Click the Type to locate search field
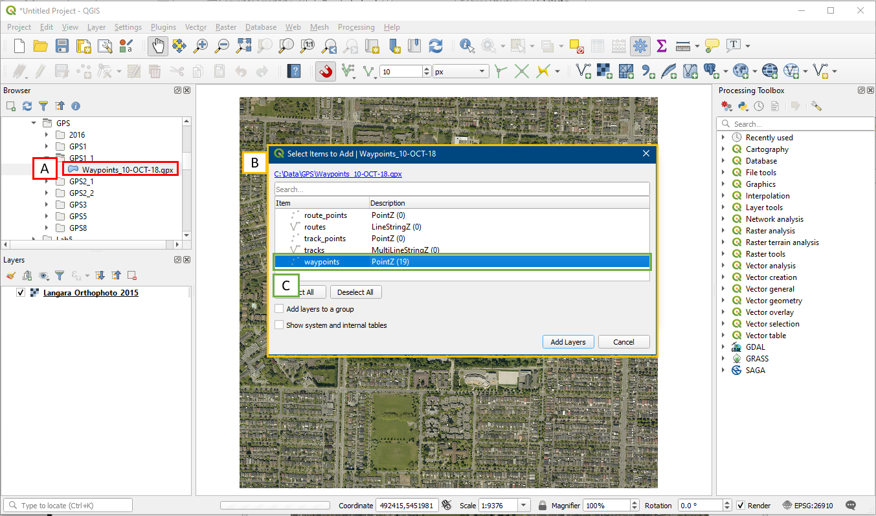Screen dimensions: 876x516 (68, 506)
